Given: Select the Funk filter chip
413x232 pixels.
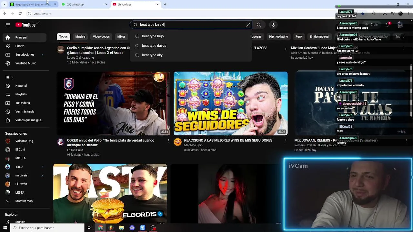Looking at the screenshot, I should (x=299, y=37).
